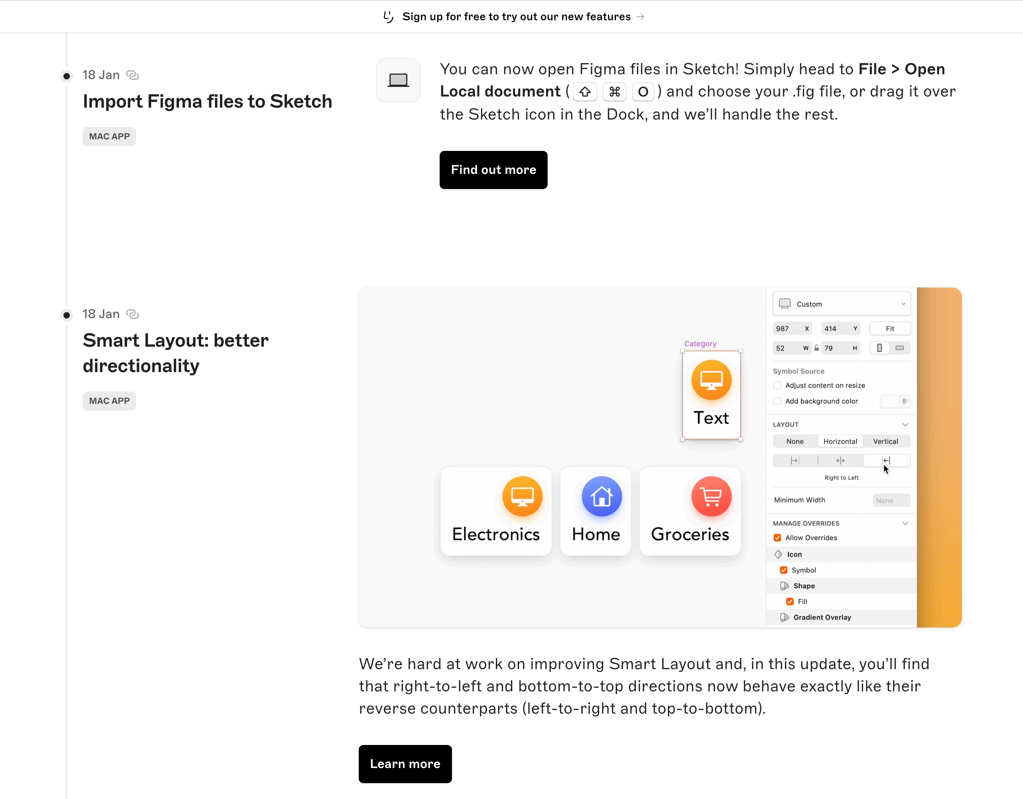Click the Find out more button
The height and width of the screenshot is (799, 1023).
coord(493,170)
